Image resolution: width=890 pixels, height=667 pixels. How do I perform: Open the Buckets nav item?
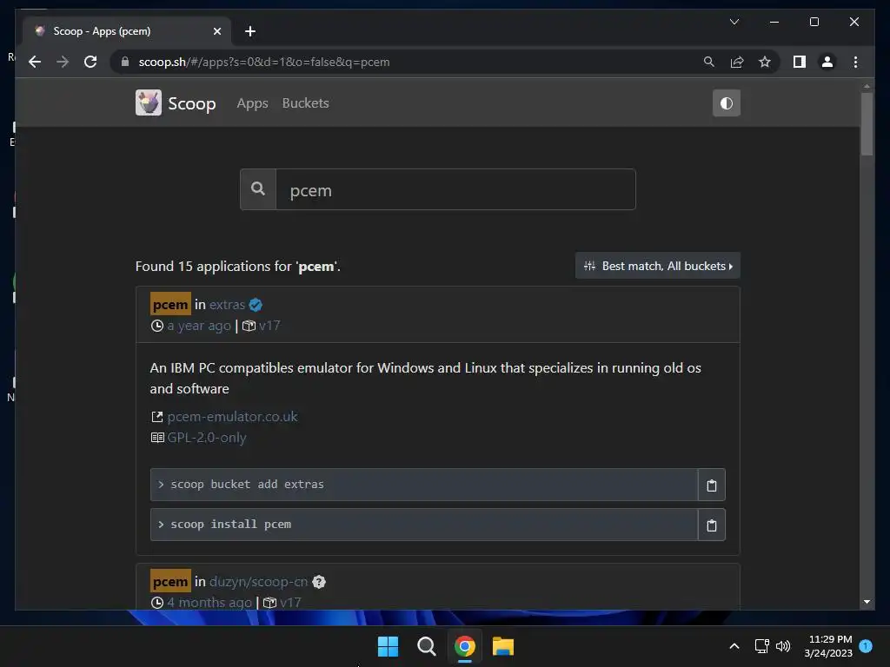pyautogui.click(x=305, y=103)
